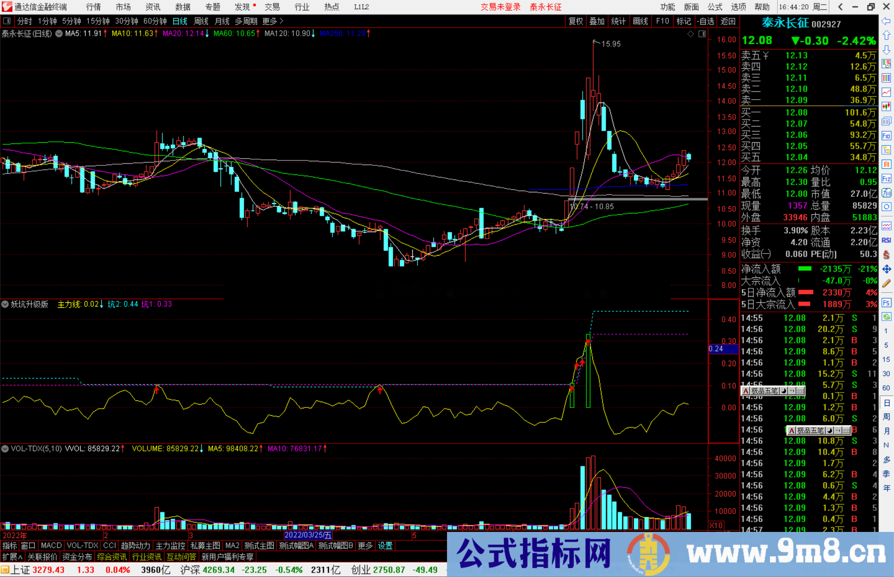Switch to the 周线 weekly chart tab
This screenshot has width=894, height=577.
point(201,21)
